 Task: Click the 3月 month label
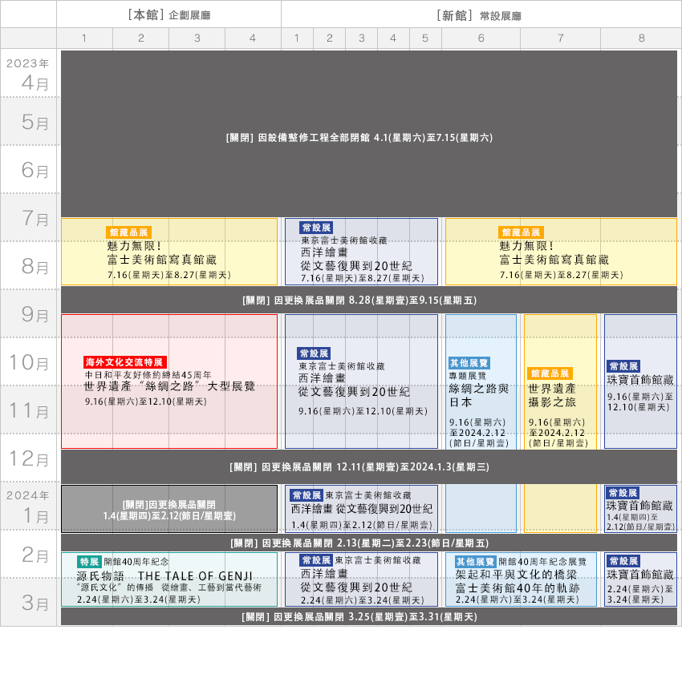35,603
